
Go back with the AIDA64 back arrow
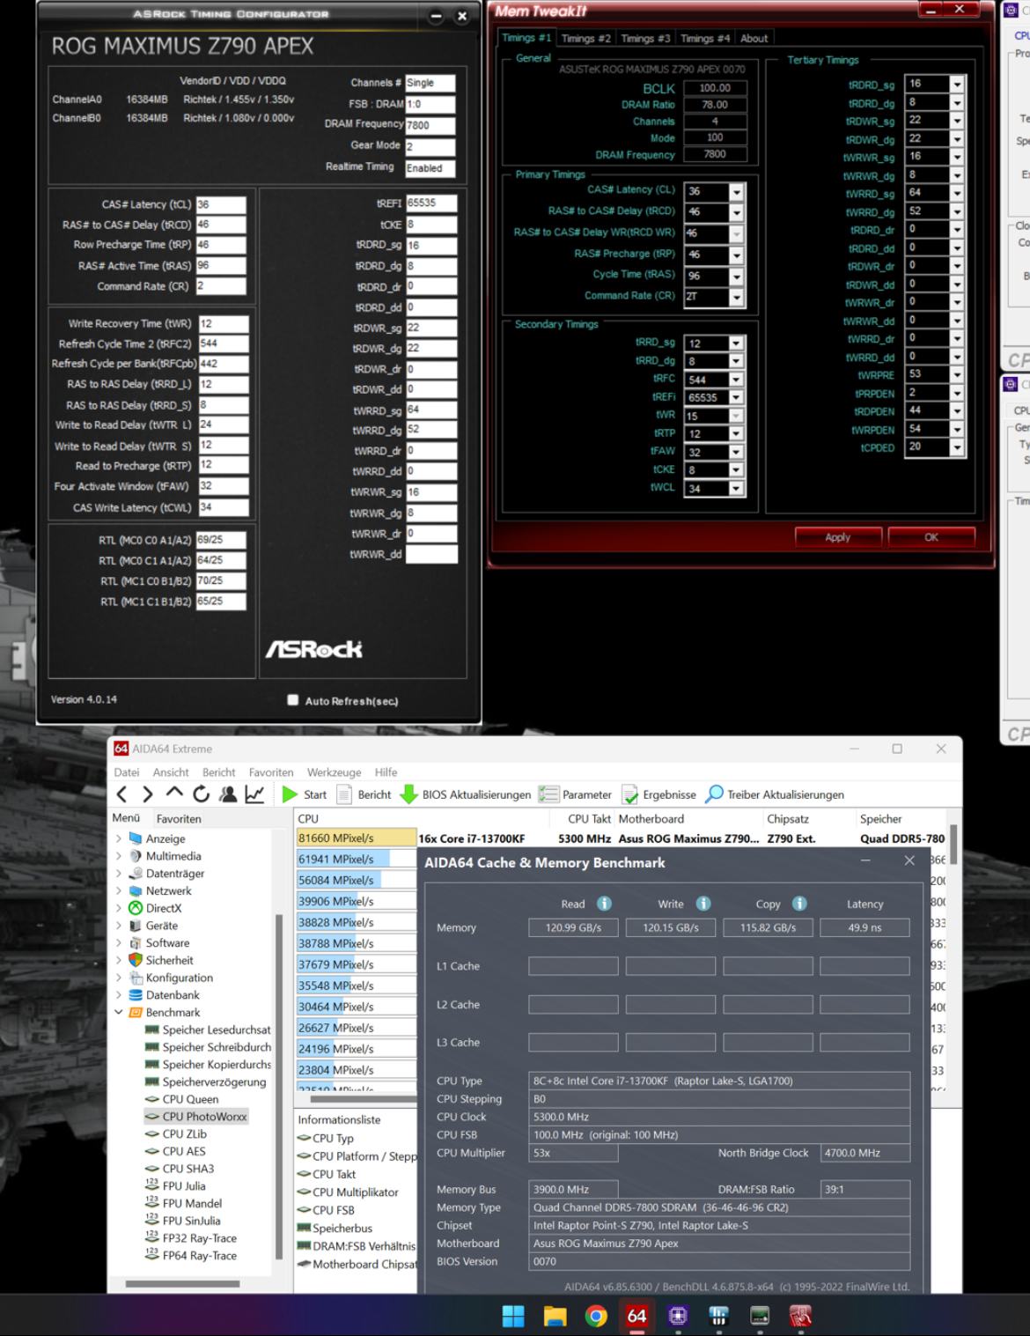(x=122, y=794)
